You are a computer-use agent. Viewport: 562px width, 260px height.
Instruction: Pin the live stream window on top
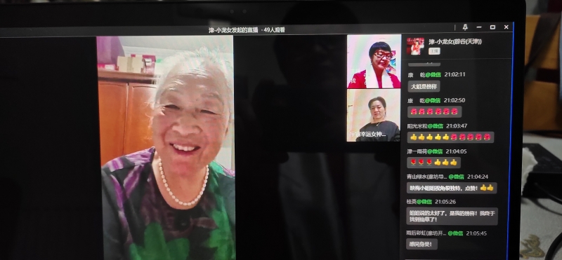(465, 27)
